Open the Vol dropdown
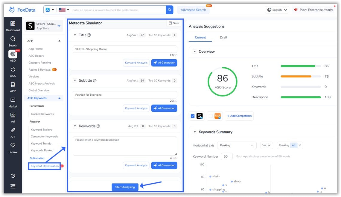341x197 pixels. pyautogui.click(x=267, y=145)
